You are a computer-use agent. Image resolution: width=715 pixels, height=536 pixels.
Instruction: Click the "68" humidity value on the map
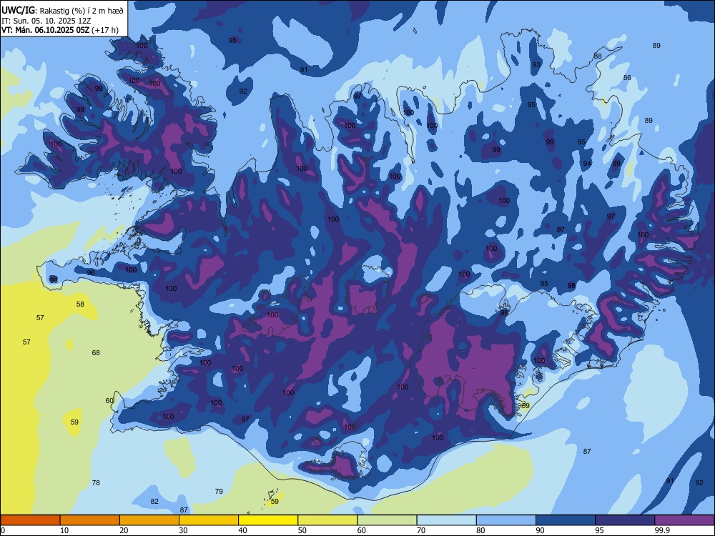(x=96, y=352)
